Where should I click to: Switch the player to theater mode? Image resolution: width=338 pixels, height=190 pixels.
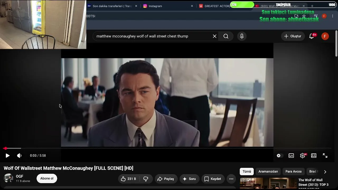point(314,156)
